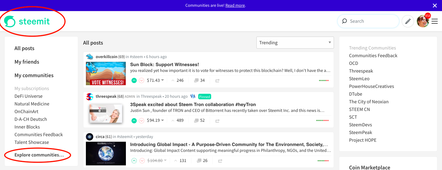Open the Global Impact earth thumbnail
Image resolution: width=442 pixels, height=170 pixels.
tap(106, 153)
